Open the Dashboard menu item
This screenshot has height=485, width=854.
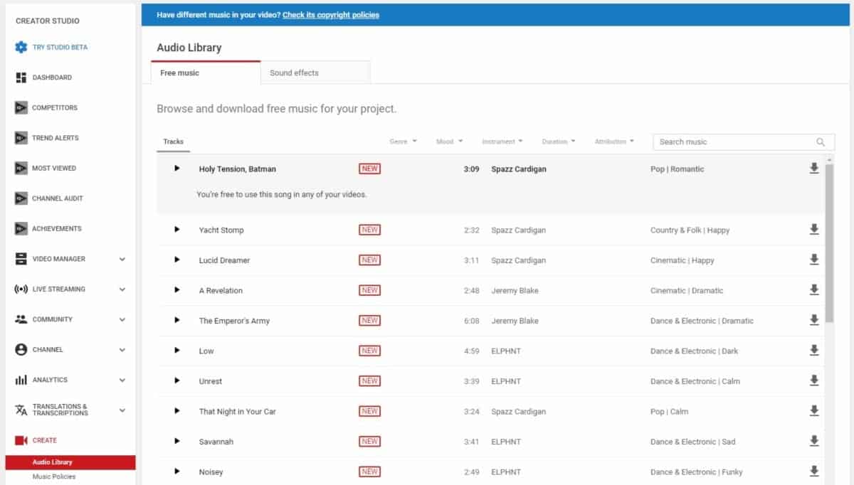[x=52, y=78]
